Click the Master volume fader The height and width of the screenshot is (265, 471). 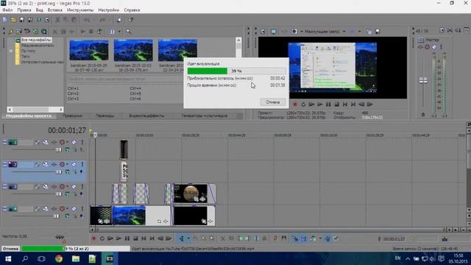[423, 80]
